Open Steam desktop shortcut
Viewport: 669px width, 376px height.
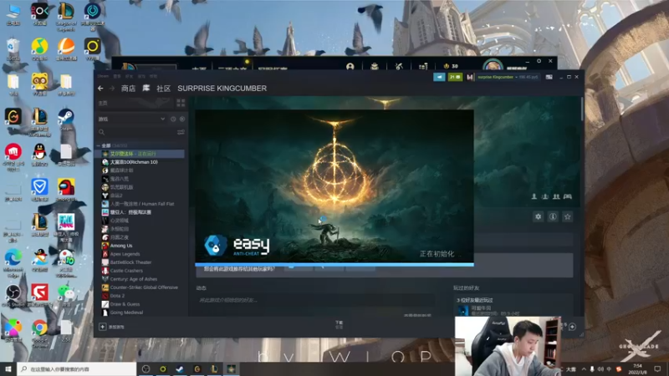click(66, 119)
